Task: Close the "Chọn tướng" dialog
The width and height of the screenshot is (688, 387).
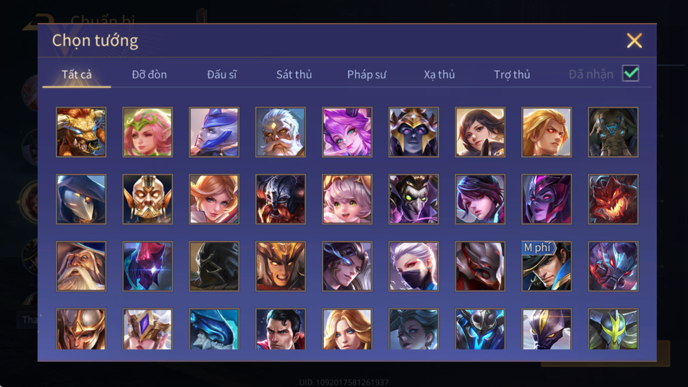Action: [634, 40]
